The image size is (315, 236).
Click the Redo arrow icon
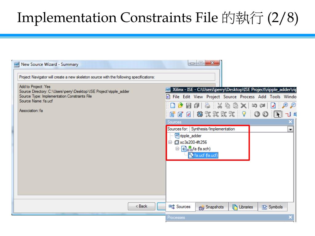(262, 106)
